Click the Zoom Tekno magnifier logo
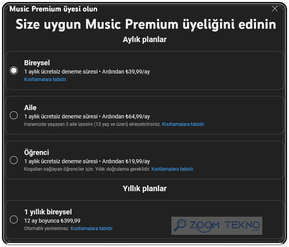Viewport: 289px width, 247px height. pyautogui.click(x=180, y=225)
